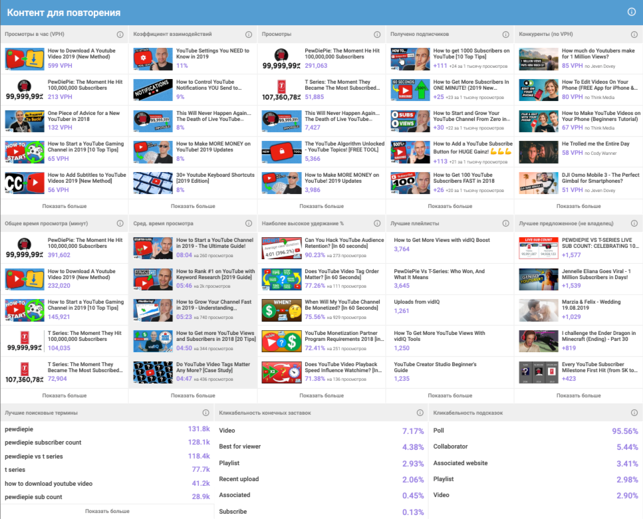Screen dimensions: 643x519
Task: Open How to Rank #1 on YouTube with Keyword Research
Action: (215, 274)
